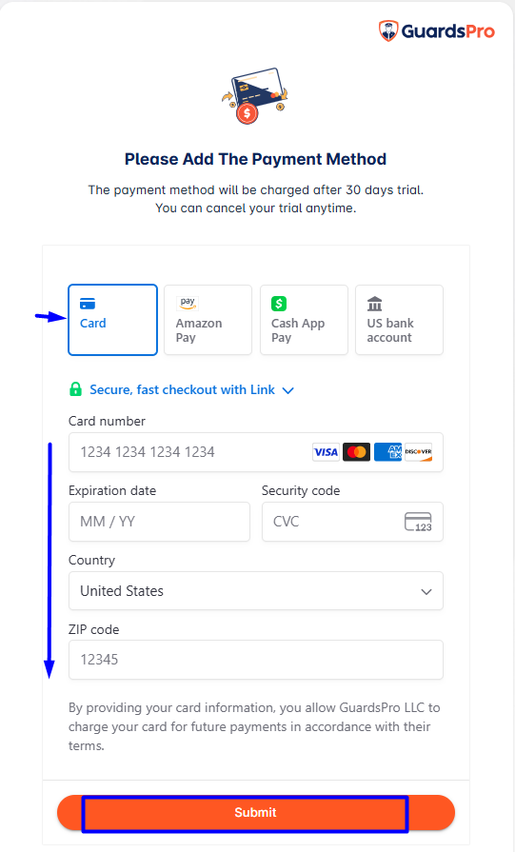Click into the Security code CVC field
Image resolution: width=515 pixels, height=852 pixels.
[352, 522]
